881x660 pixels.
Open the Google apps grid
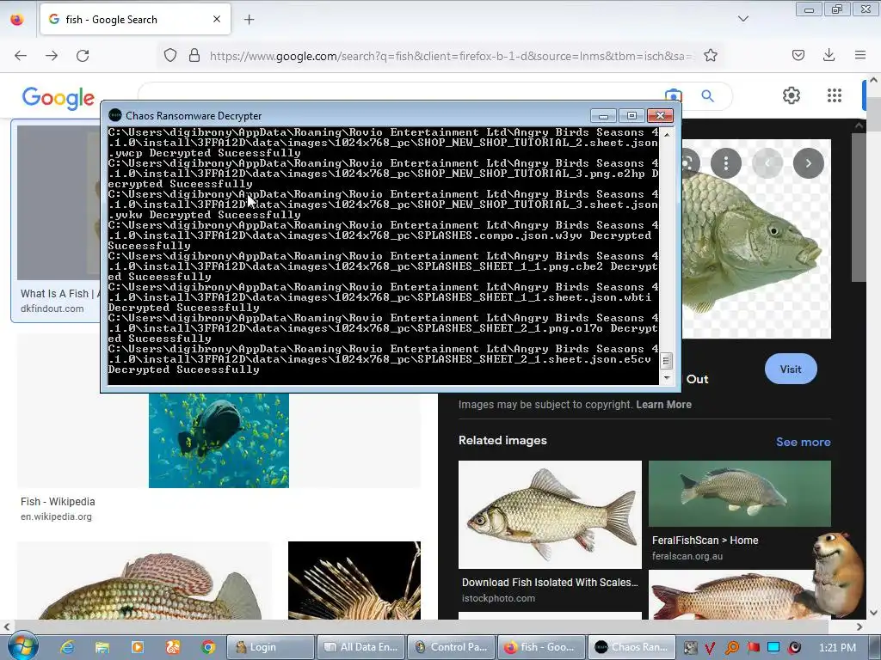click(835, 95)
